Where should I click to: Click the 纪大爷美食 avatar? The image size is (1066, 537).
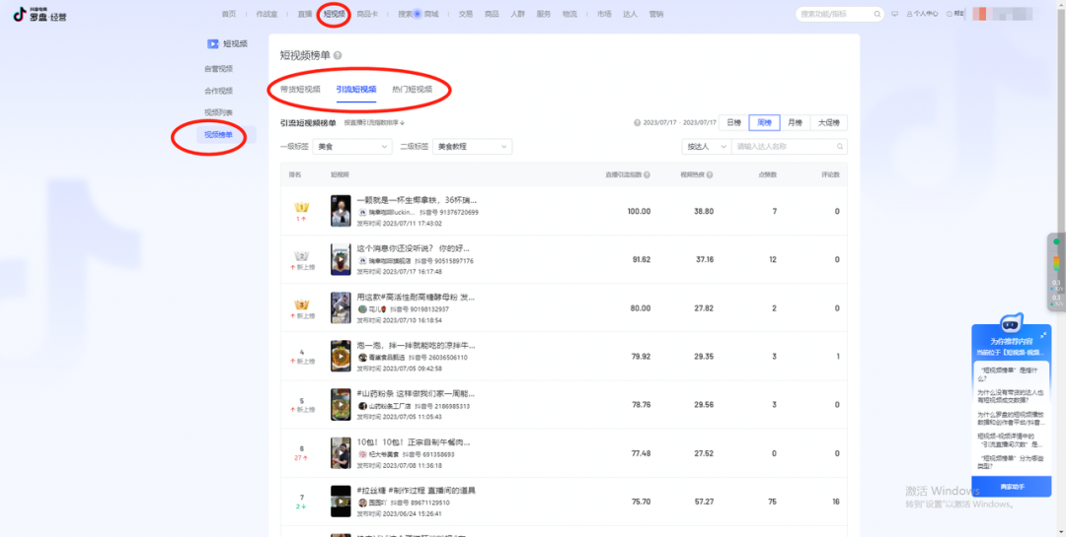362,454
